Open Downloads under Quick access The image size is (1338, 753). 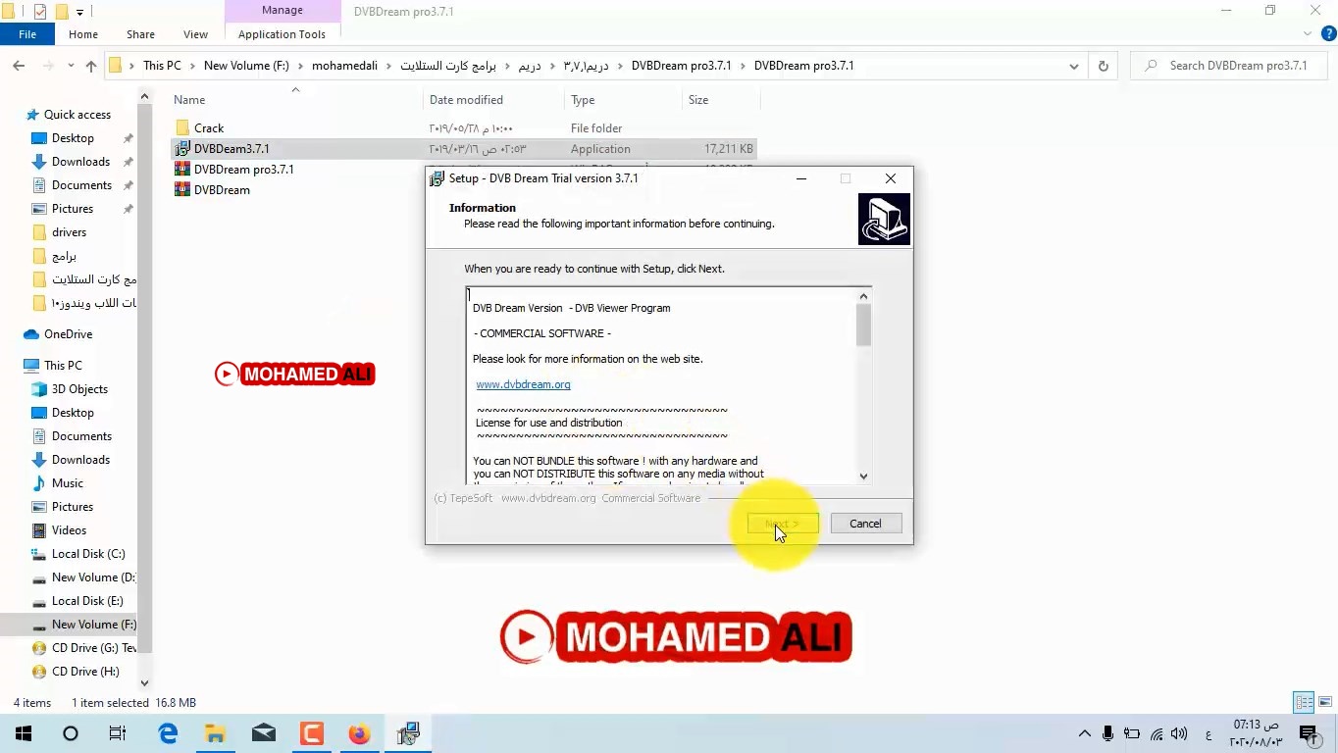pyautogui.click(x=80, y=162)
